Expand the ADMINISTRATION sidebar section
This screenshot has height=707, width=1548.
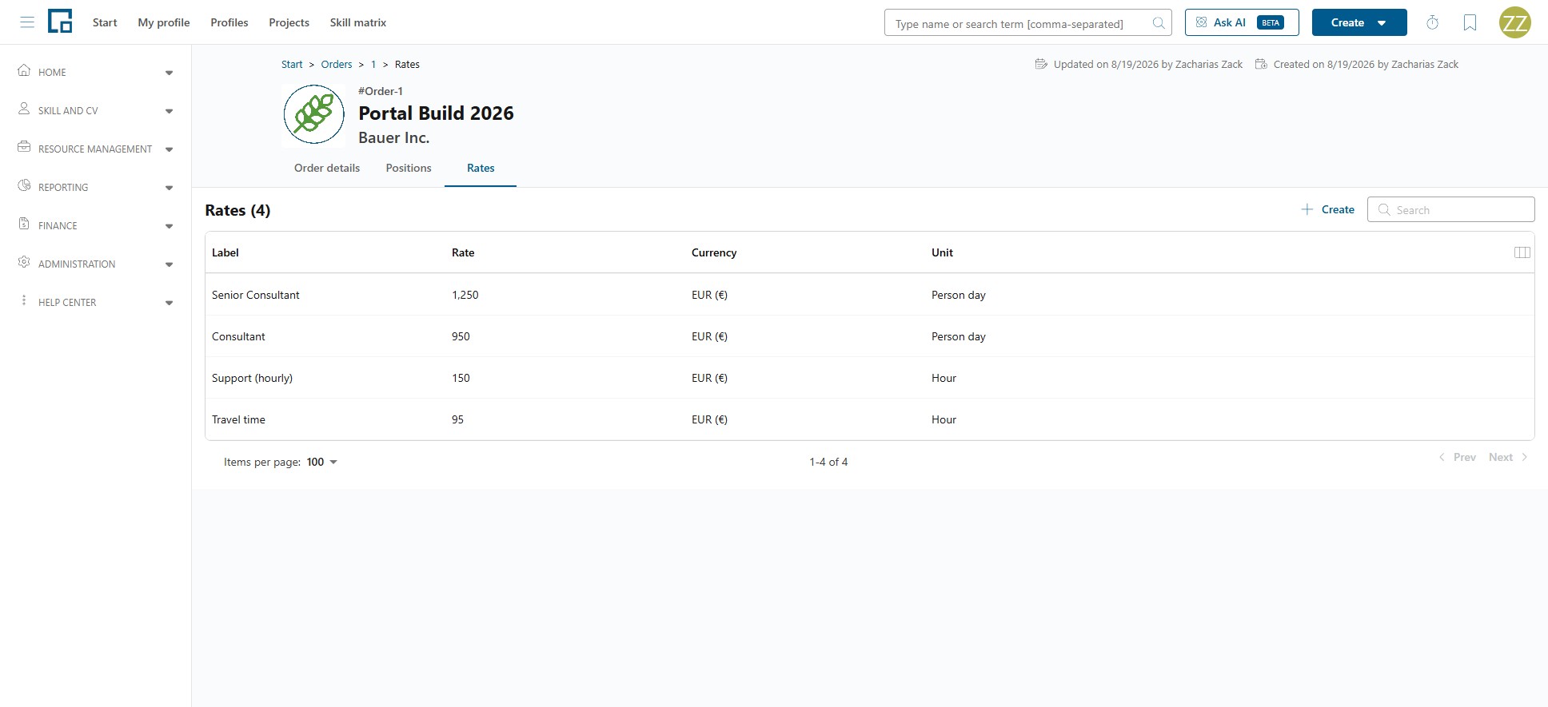coord(169,264)
